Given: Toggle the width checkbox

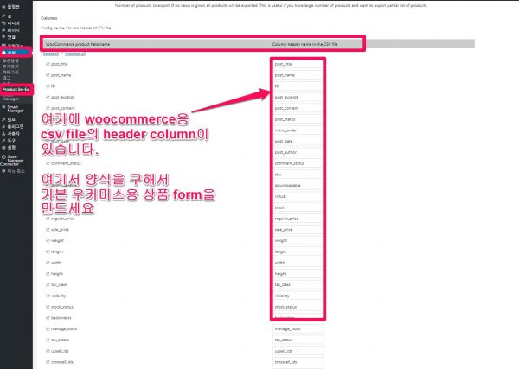Looking at the screenshot, I should tap(48, 263).
